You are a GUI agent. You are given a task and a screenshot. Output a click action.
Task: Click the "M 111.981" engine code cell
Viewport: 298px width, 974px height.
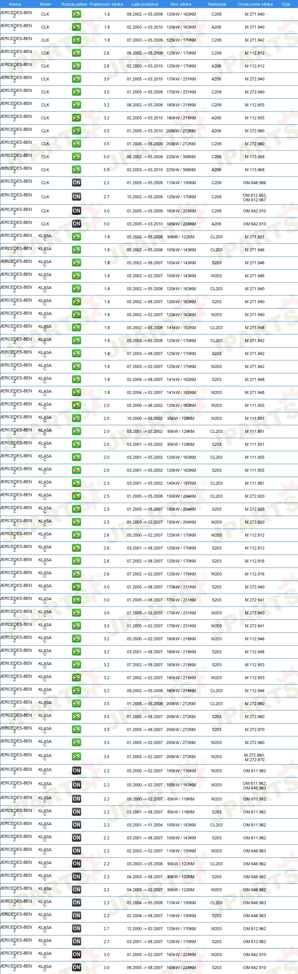[255, 483]
